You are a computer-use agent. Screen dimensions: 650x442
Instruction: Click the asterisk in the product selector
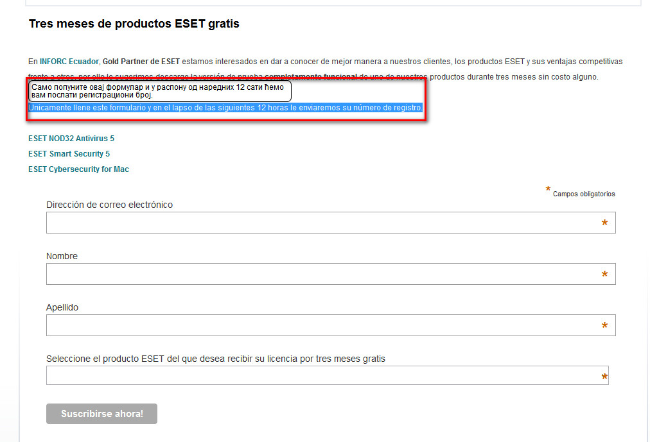pyautogui.click(x=604, y=377)
